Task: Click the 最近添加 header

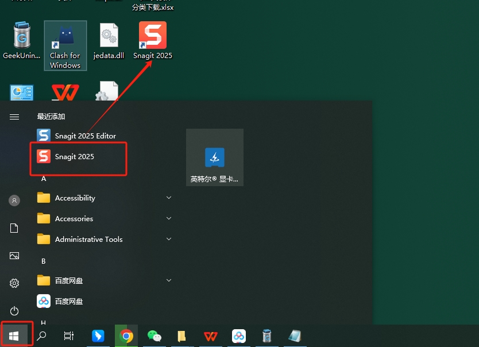Action: [51, 117]
